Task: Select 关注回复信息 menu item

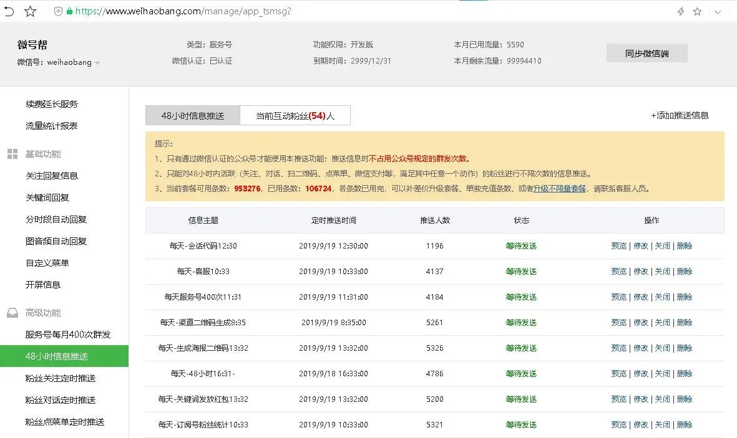Action: tap(52, 176)
